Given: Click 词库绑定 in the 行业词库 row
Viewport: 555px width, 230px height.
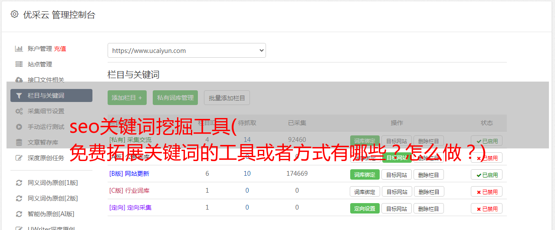Looking at the screenshot, I should [365, 192].
